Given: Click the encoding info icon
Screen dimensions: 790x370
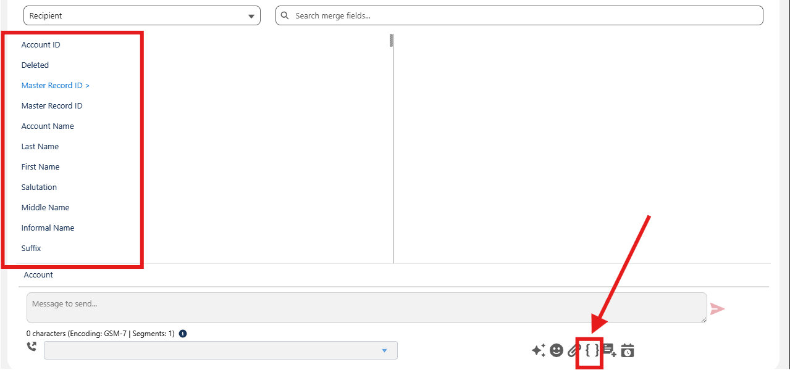Looking at the screenshot, I should tap(183, 334).
